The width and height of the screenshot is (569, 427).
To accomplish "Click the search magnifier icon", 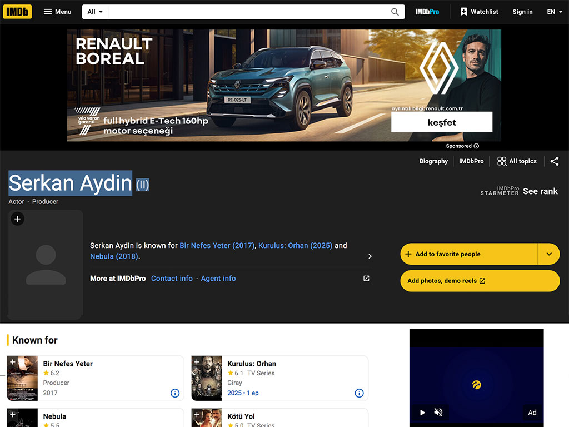I will (395, 12).
